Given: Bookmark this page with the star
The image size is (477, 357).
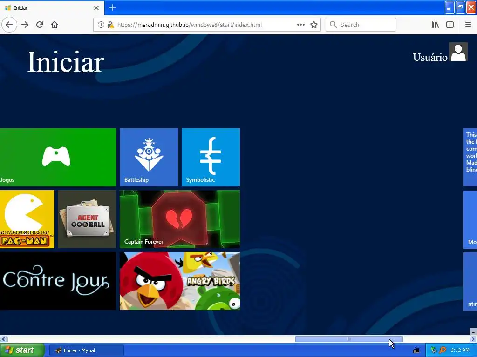Looking at the screenshot, I should (314, 25).
